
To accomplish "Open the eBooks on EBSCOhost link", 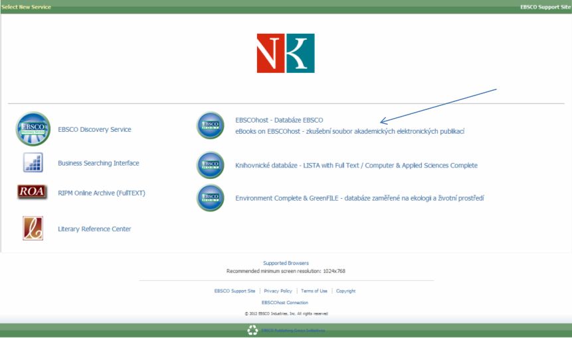I will (350, 131).
